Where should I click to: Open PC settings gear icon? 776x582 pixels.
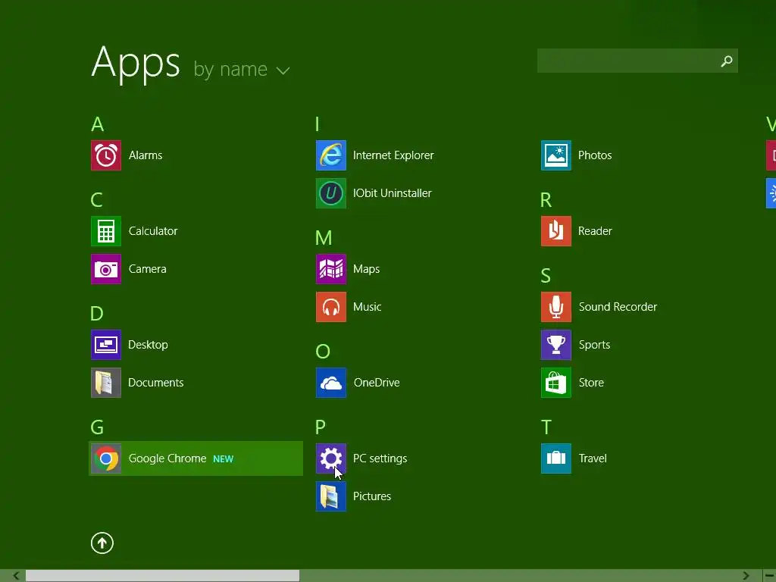[x=331, y=458]
